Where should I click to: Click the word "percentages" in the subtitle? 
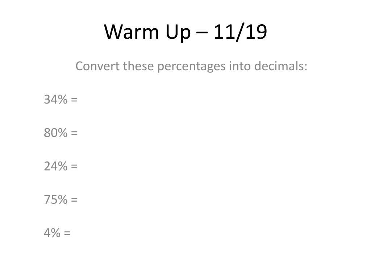click(x=191, y=67)
